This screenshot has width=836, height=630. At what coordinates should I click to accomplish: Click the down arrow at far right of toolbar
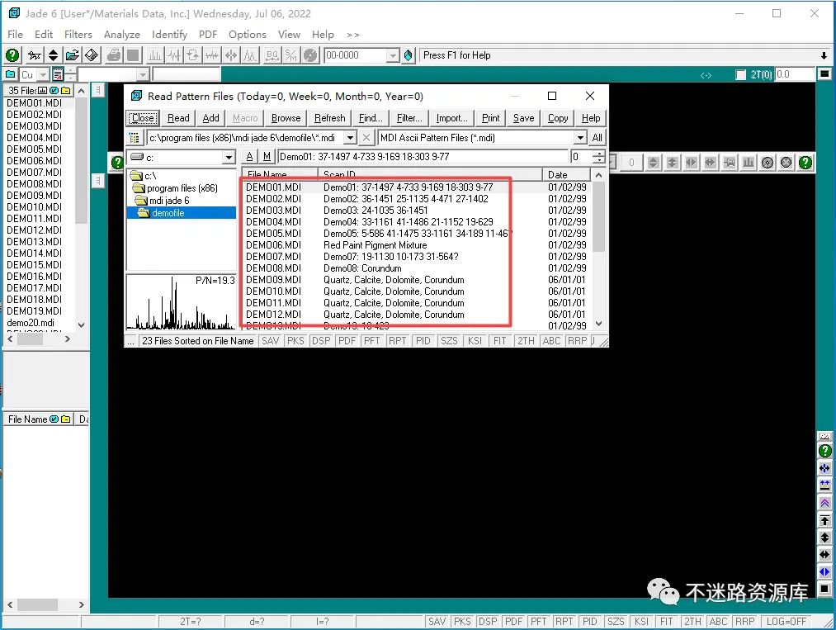point(824,55)
